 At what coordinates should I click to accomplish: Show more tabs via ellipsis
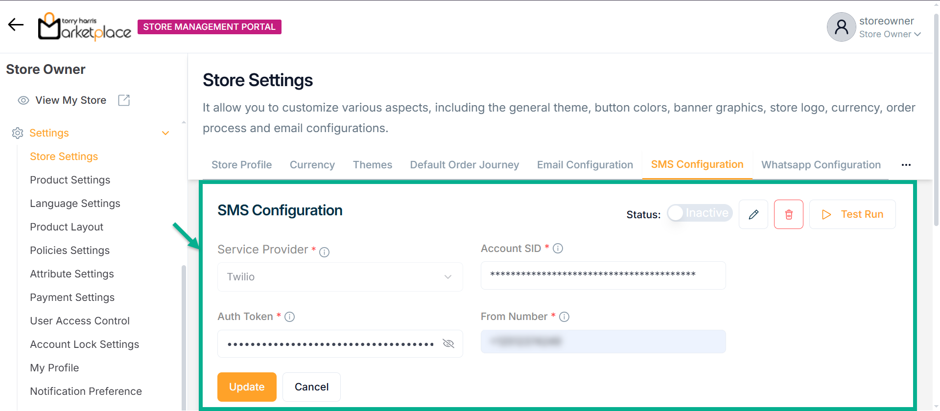[x=906, y=165]
